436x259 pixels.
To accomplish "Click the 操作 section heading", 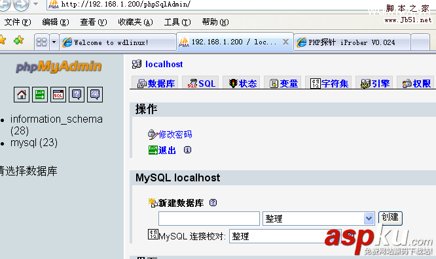I will pyautogui.click(x=146, y=109).
